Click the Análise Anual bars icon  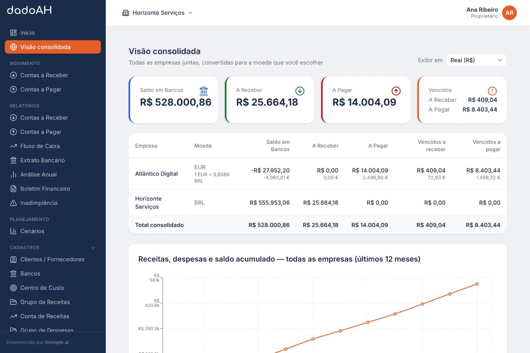pos(13,175)
